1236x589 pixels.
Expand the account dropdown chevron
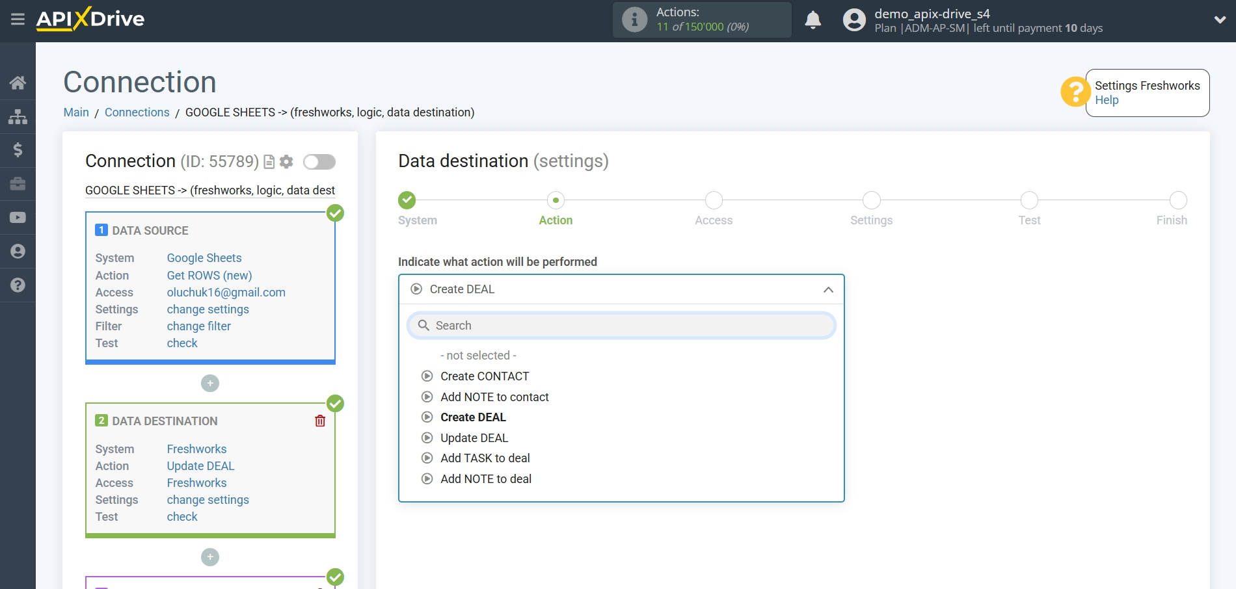point(1220,20)
